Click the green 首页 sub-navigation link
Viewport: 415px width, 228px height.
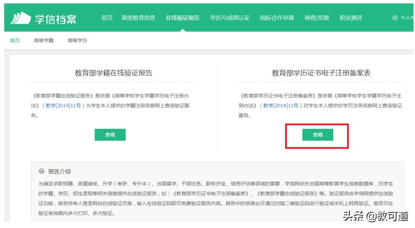15,41
